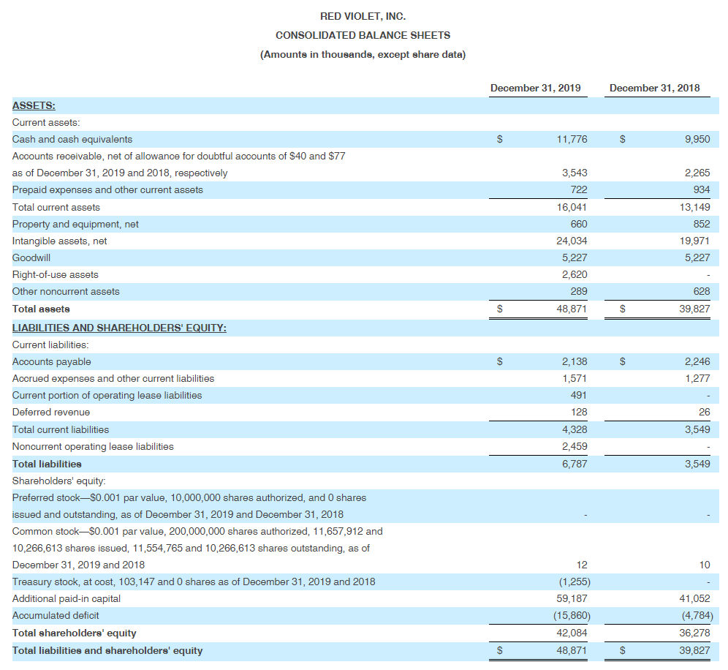The width and height of the screenshot is (728, 670).
Task: Click the "Total current assets" label
Action: tap(56, 207)
